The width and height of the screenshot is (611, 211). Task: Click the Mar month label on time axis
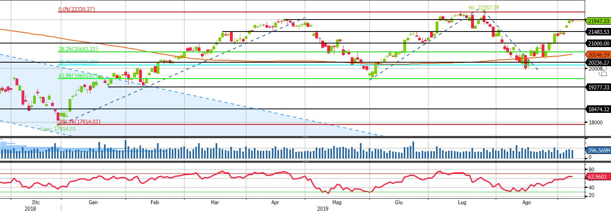[216, 202]
